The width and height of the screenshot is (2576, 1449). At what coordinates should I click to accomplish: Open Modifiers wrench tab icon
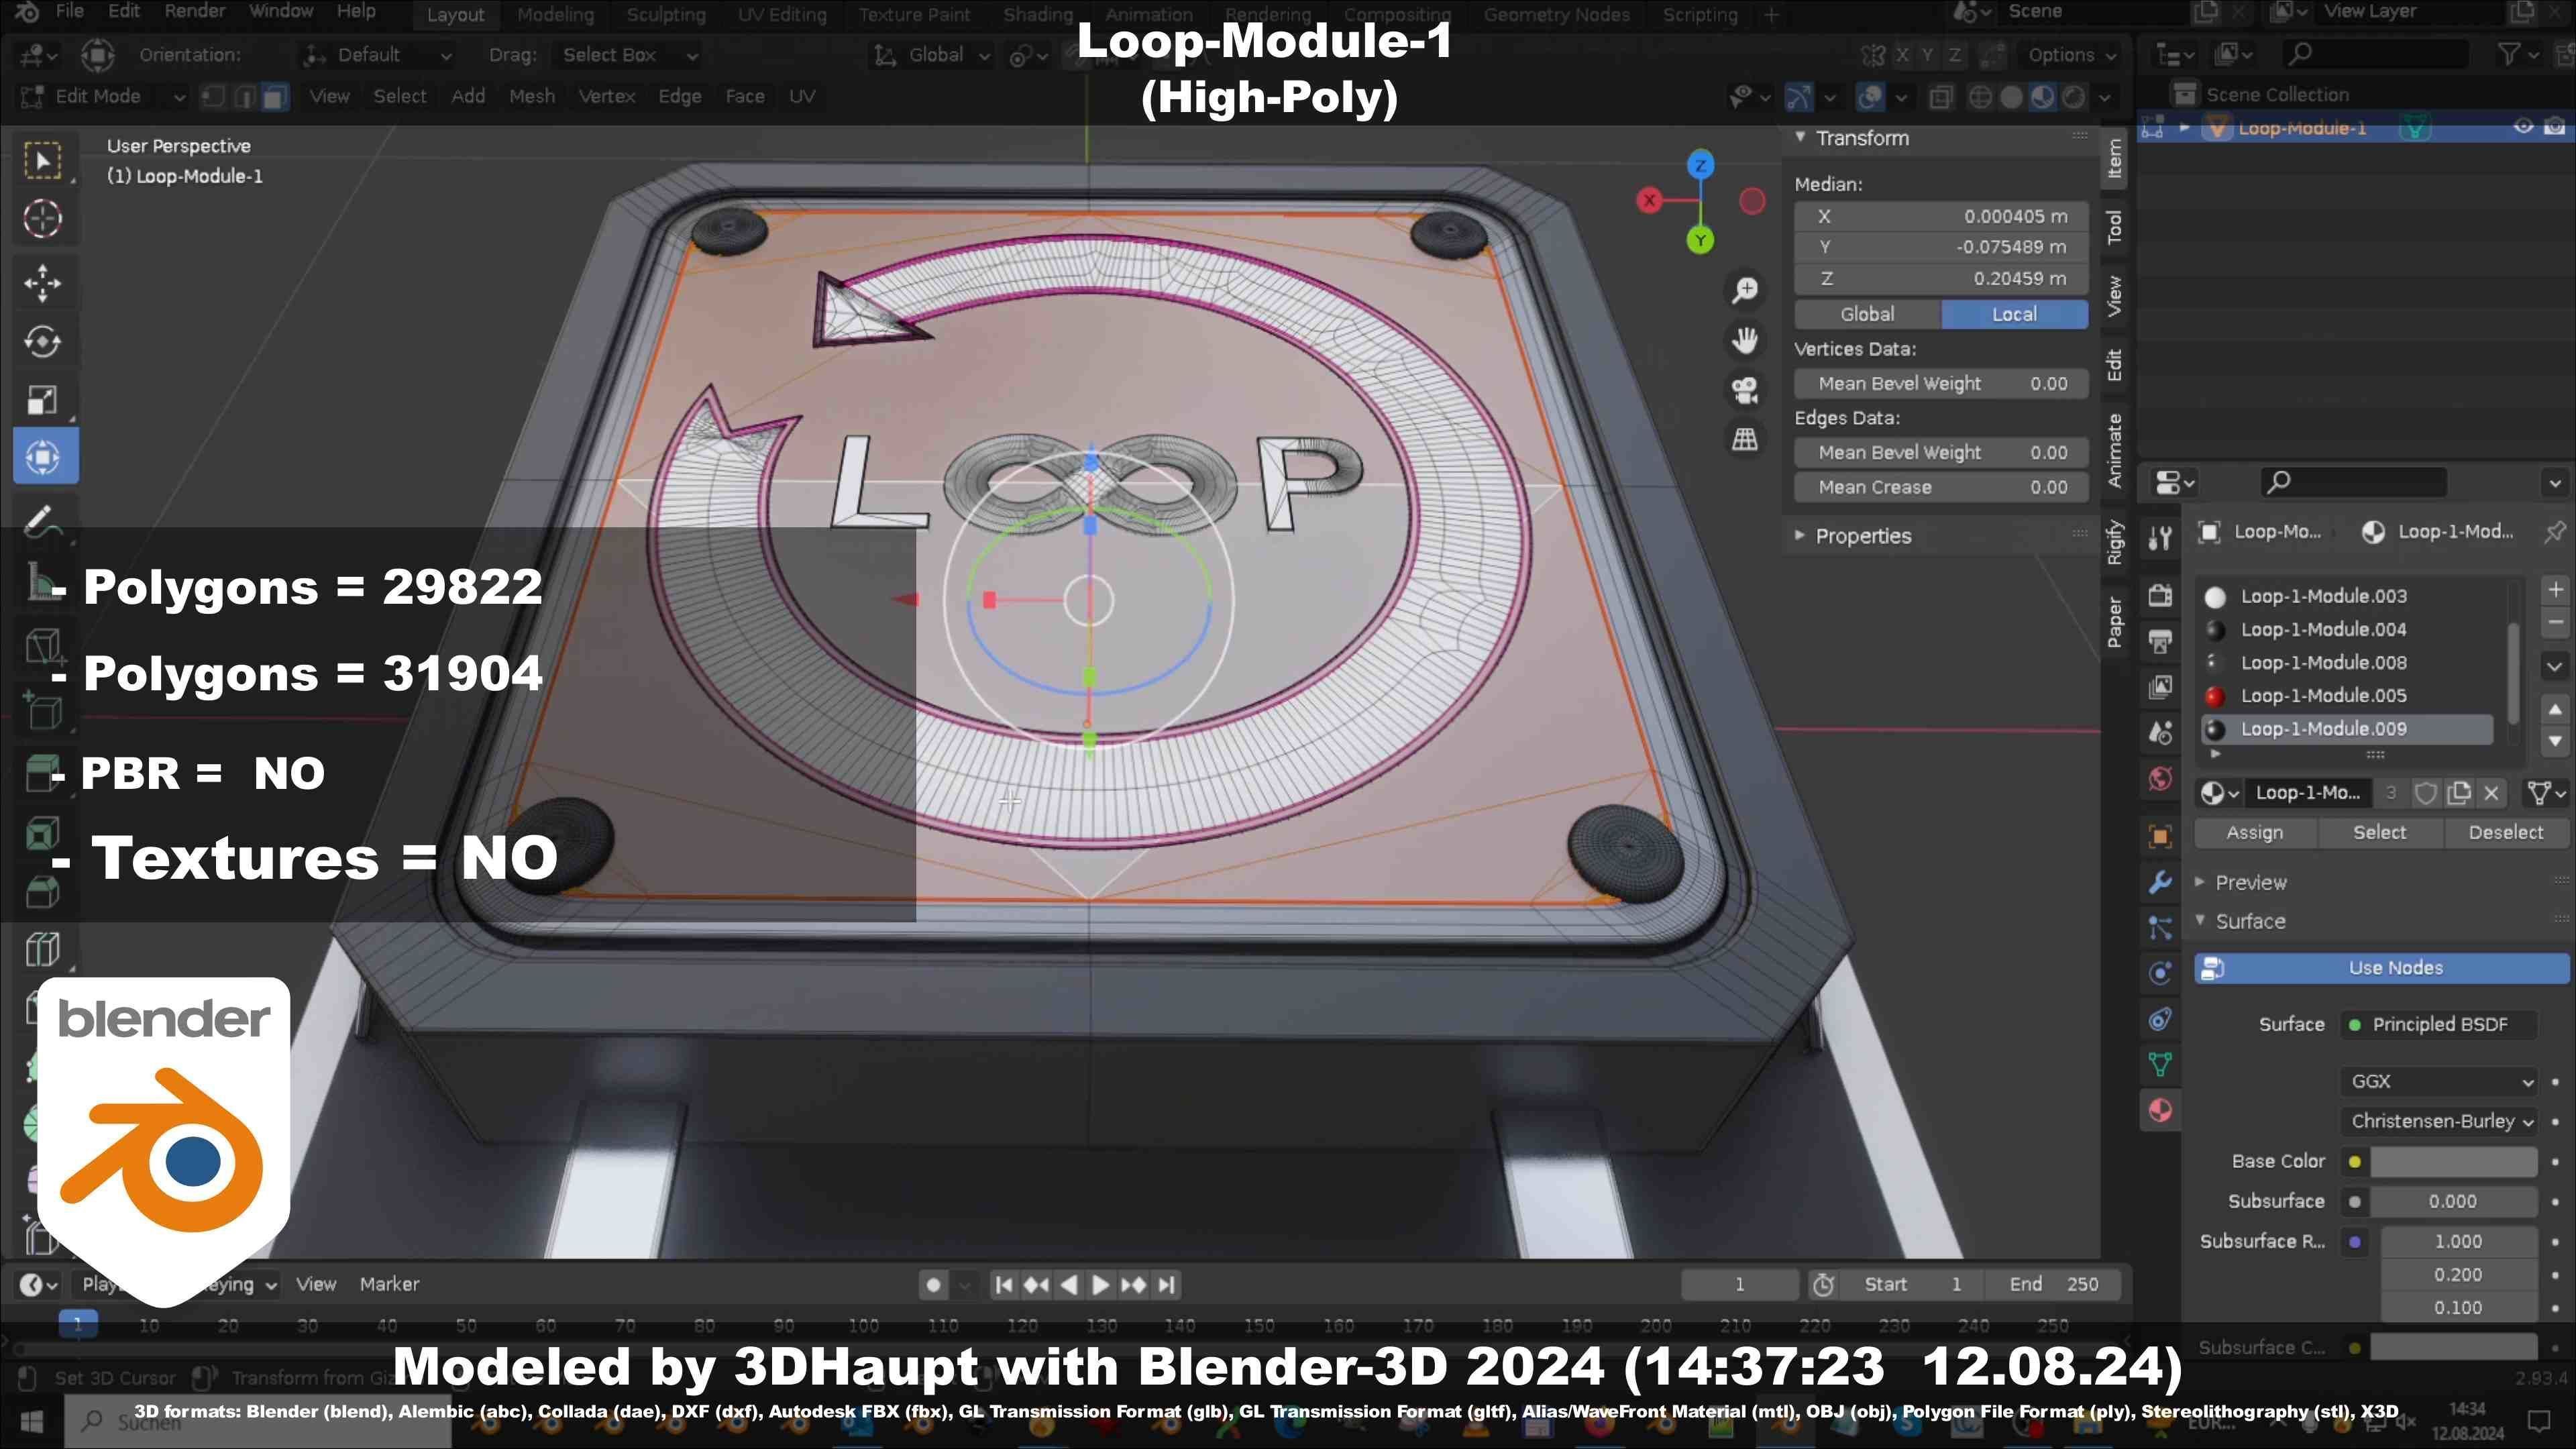pyautogui.click(x=2160, y=882)
